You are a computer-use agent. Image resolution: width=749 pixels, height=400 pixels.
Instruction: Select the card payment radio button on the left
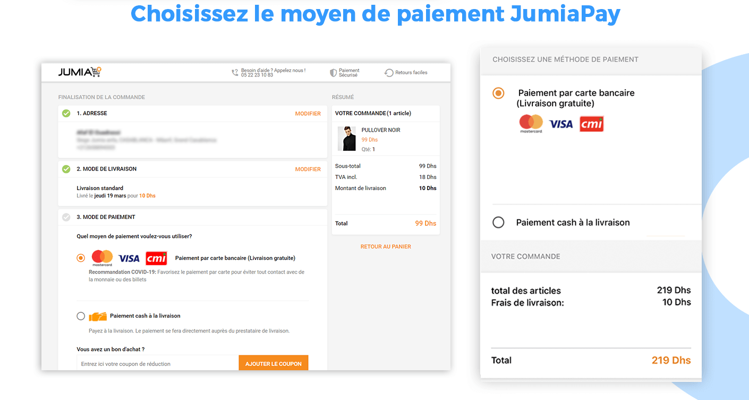pyautogui.click(x=80, y=258)
